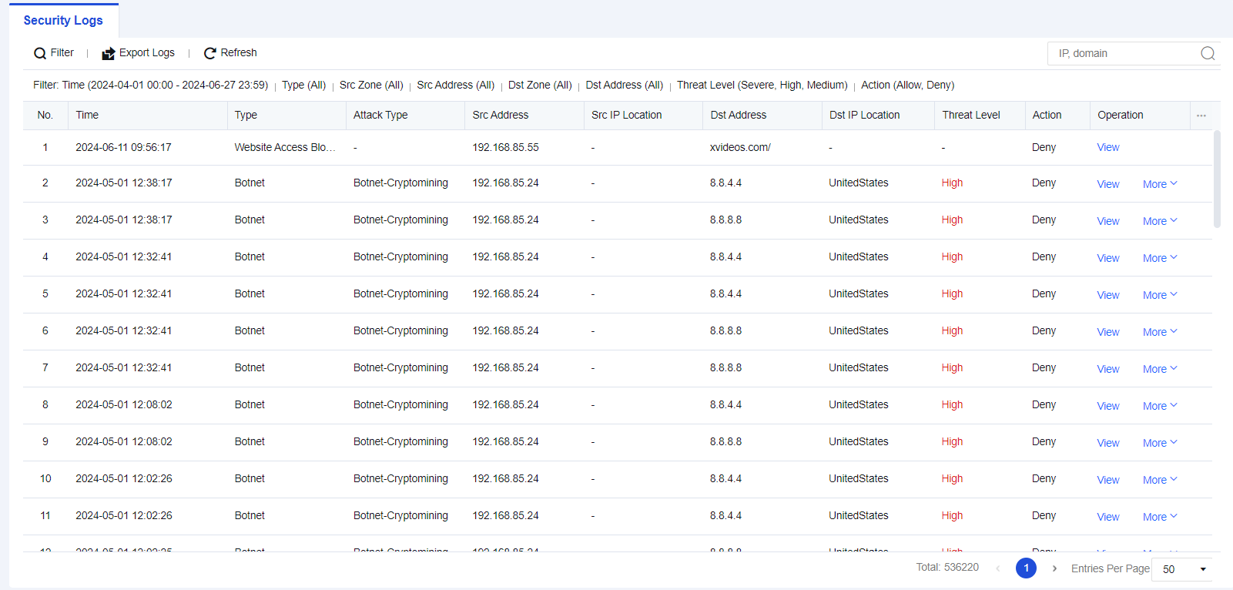Image resolution: width=1233 pixels, height=590 pixels.
Task: Click the Time column header
Action: pyautogui.click(x=87, y=115)
